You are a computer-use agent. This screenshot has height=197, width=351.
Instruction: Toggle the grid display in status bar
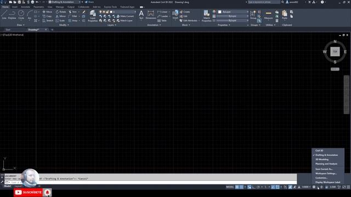[x=237, y=187]
